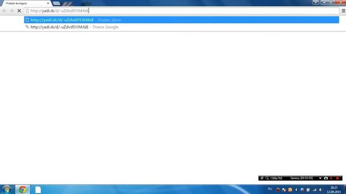This screenshot has width=346, height=194.
Task: Open the red recorder icon in system tray
Action: coord(277,190)
